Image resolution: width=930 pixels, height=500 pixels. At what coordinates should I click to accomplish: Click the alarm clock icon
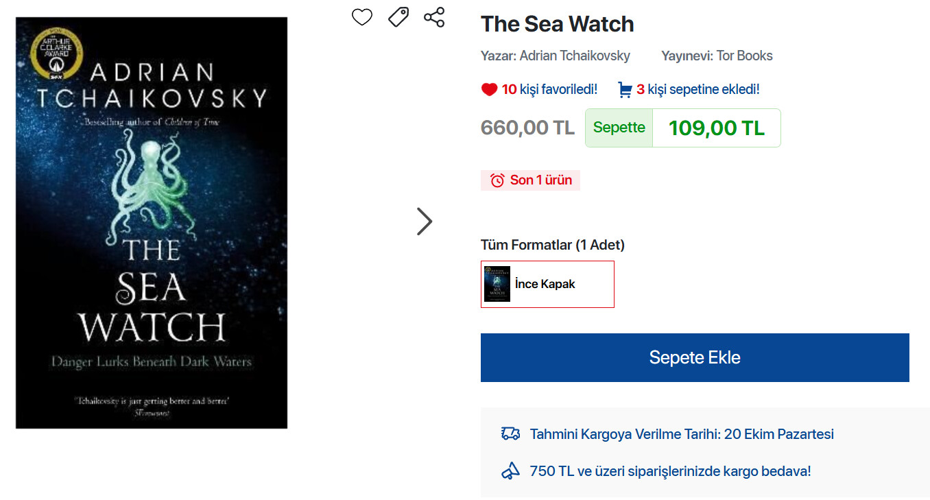pyautogui.click(x=497, y=180)
